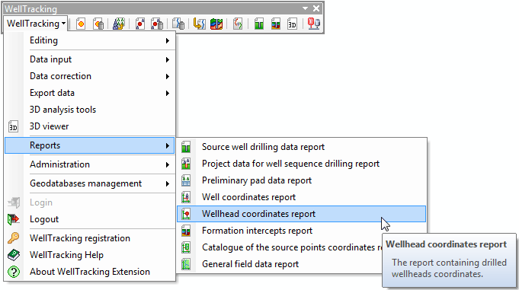Open the Geodatabases management submenu
The width and height of the screenshot is (519, 290).
[90, 183]
